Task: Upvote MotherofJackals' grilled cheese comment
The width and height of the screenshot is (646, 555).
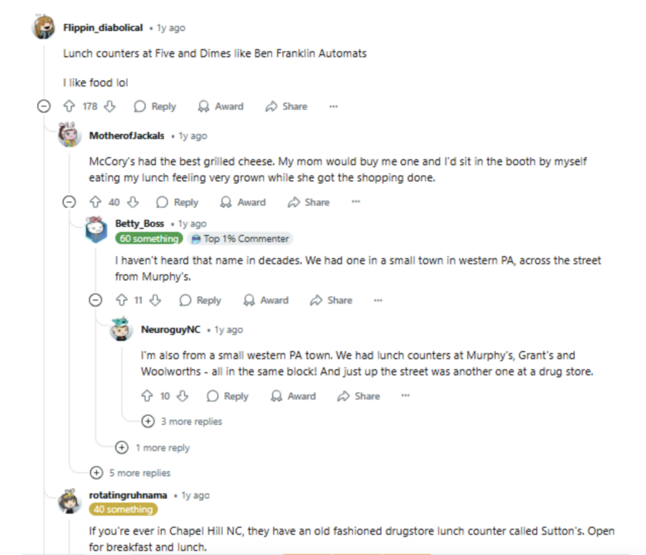Action: click(95, 202)
